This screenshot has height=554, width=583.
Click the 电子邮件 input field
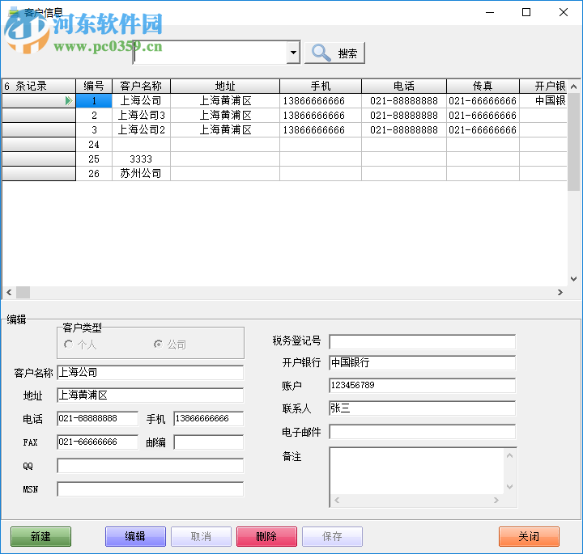423,431
